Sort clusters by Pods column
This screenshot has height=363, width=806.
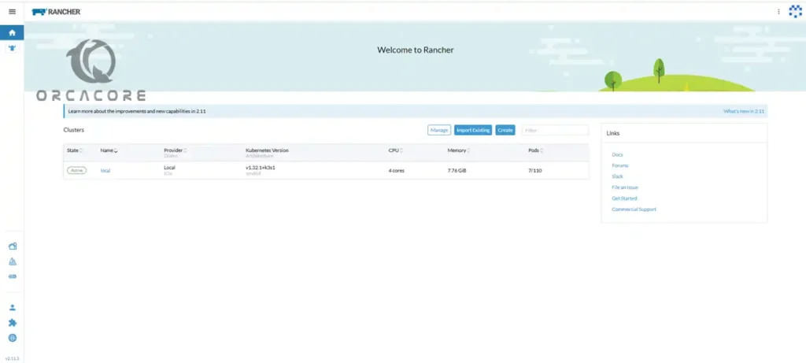click(535, 150)
